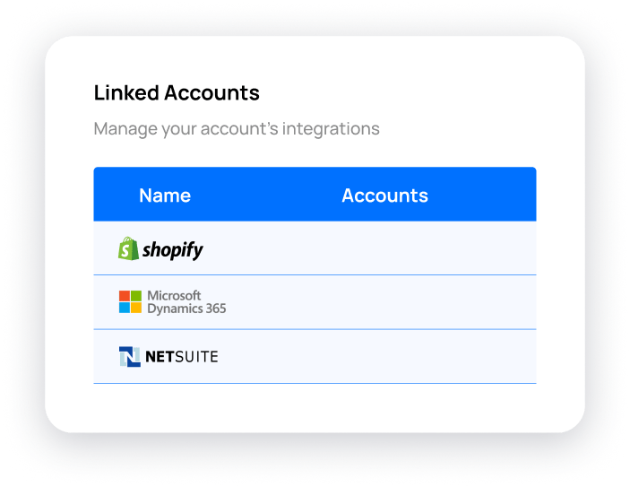
Task: Click the Shopify wordmark text
Action: [x=173, y=250]
